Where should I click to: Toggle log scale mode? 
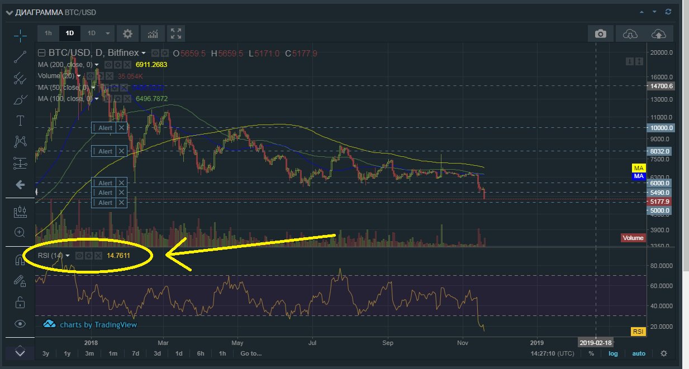click(613, 353)
